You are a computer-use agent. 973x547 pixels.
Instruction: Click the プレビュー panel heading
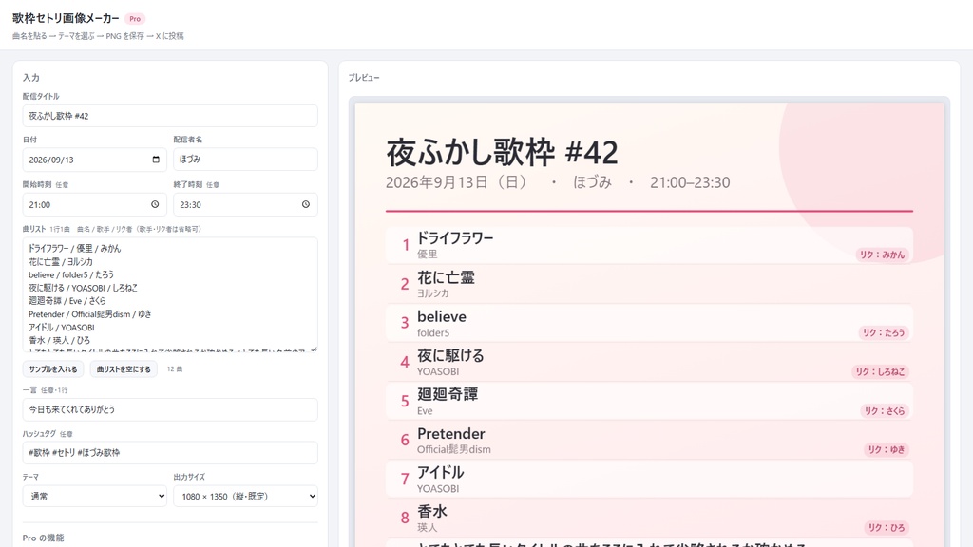[364, 78]
